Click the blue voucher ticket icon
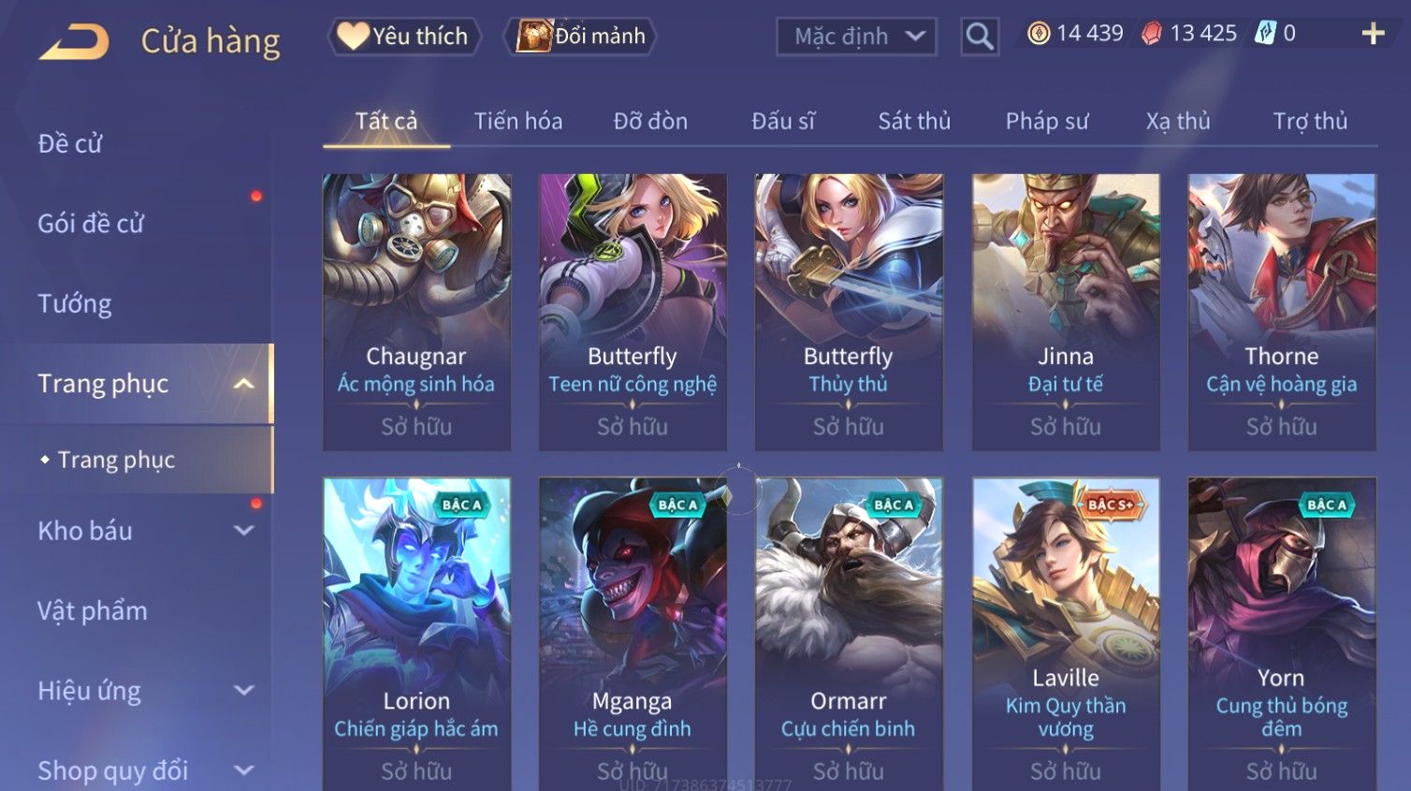Viewport: 1411px width, 791px height. [1265, 34]
